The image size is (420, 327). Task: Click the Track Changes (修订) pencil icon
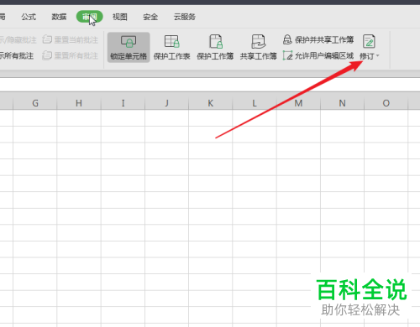369,41
